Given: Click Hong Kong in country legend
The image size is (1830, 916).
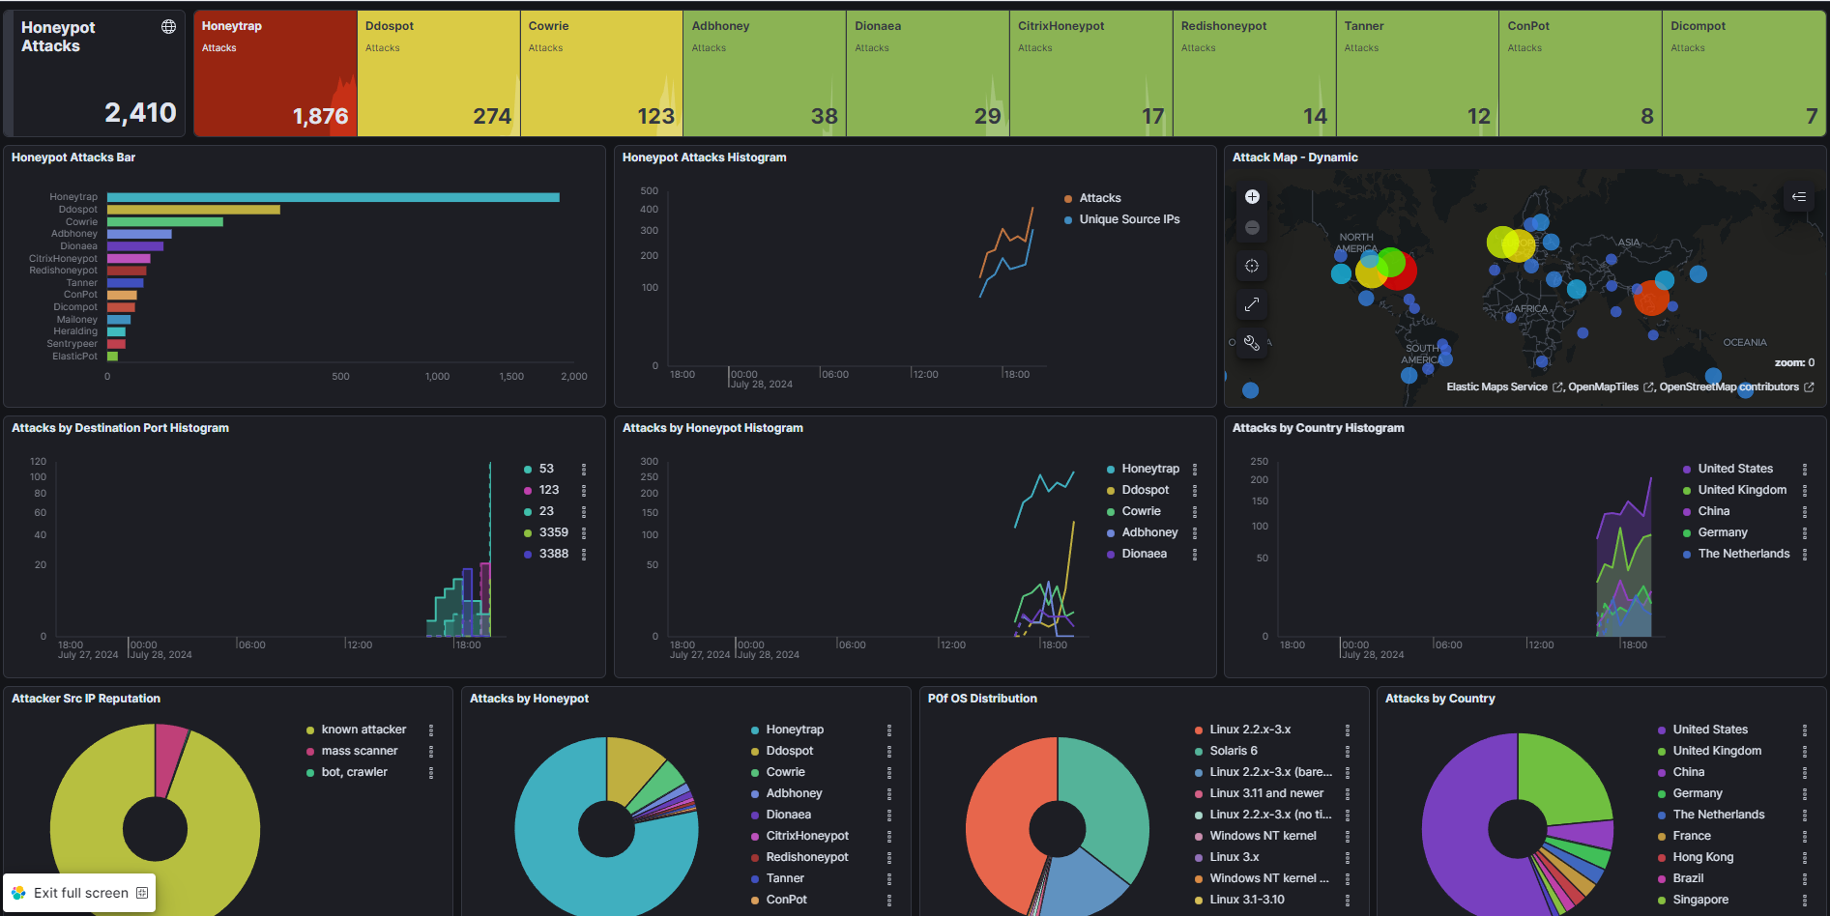Looking at the screenshot, I should [x=1703, y=857].
